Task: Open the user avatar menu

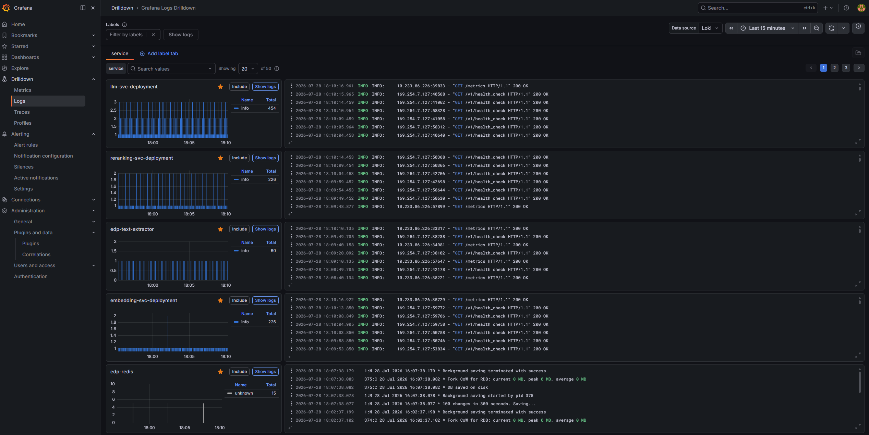Action: click(861, 8)
